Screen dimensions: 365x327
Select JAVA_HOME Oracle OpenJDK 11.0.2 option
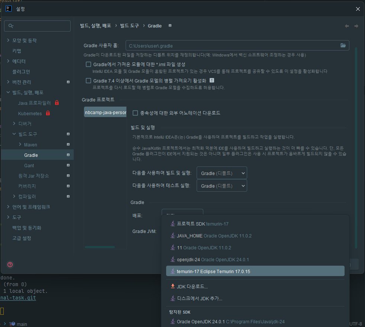click(x=255, y=236)
